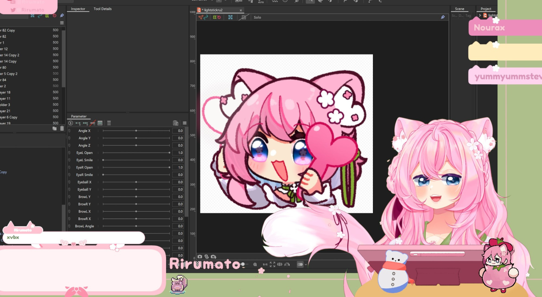Open the manual key editing icon

pos(100,123)
